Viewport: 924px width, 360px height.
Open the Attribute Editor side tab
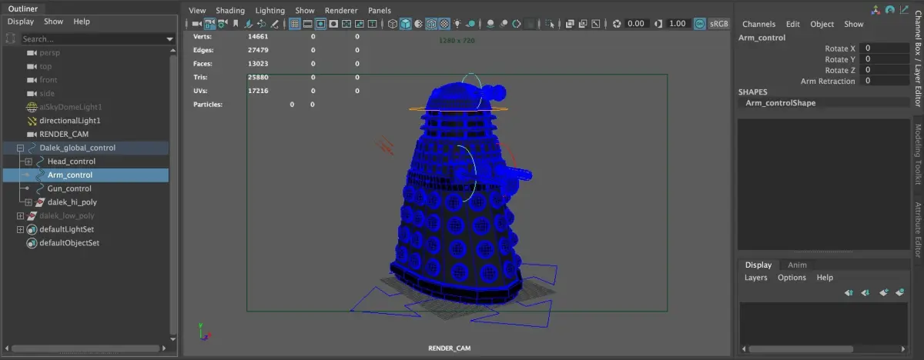click(x=918, y=228)
